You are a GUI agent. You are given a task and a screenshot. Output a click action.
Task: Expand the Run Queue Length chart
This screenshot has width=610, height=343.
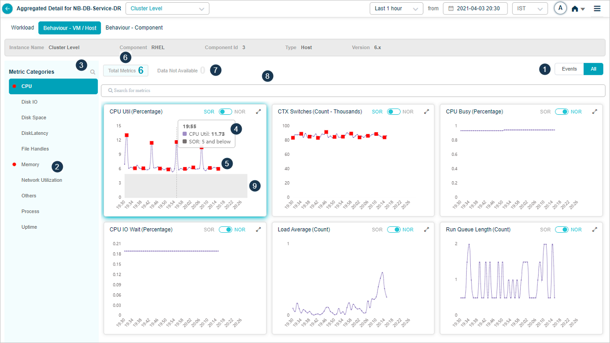pyautogui.click(x=595, y=230)
